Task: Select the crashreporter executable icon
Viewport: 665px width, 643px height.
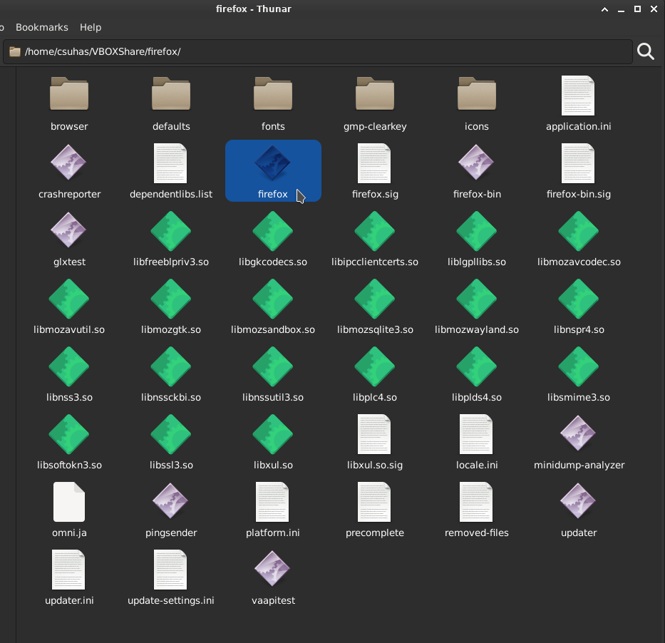Action: 68,163
